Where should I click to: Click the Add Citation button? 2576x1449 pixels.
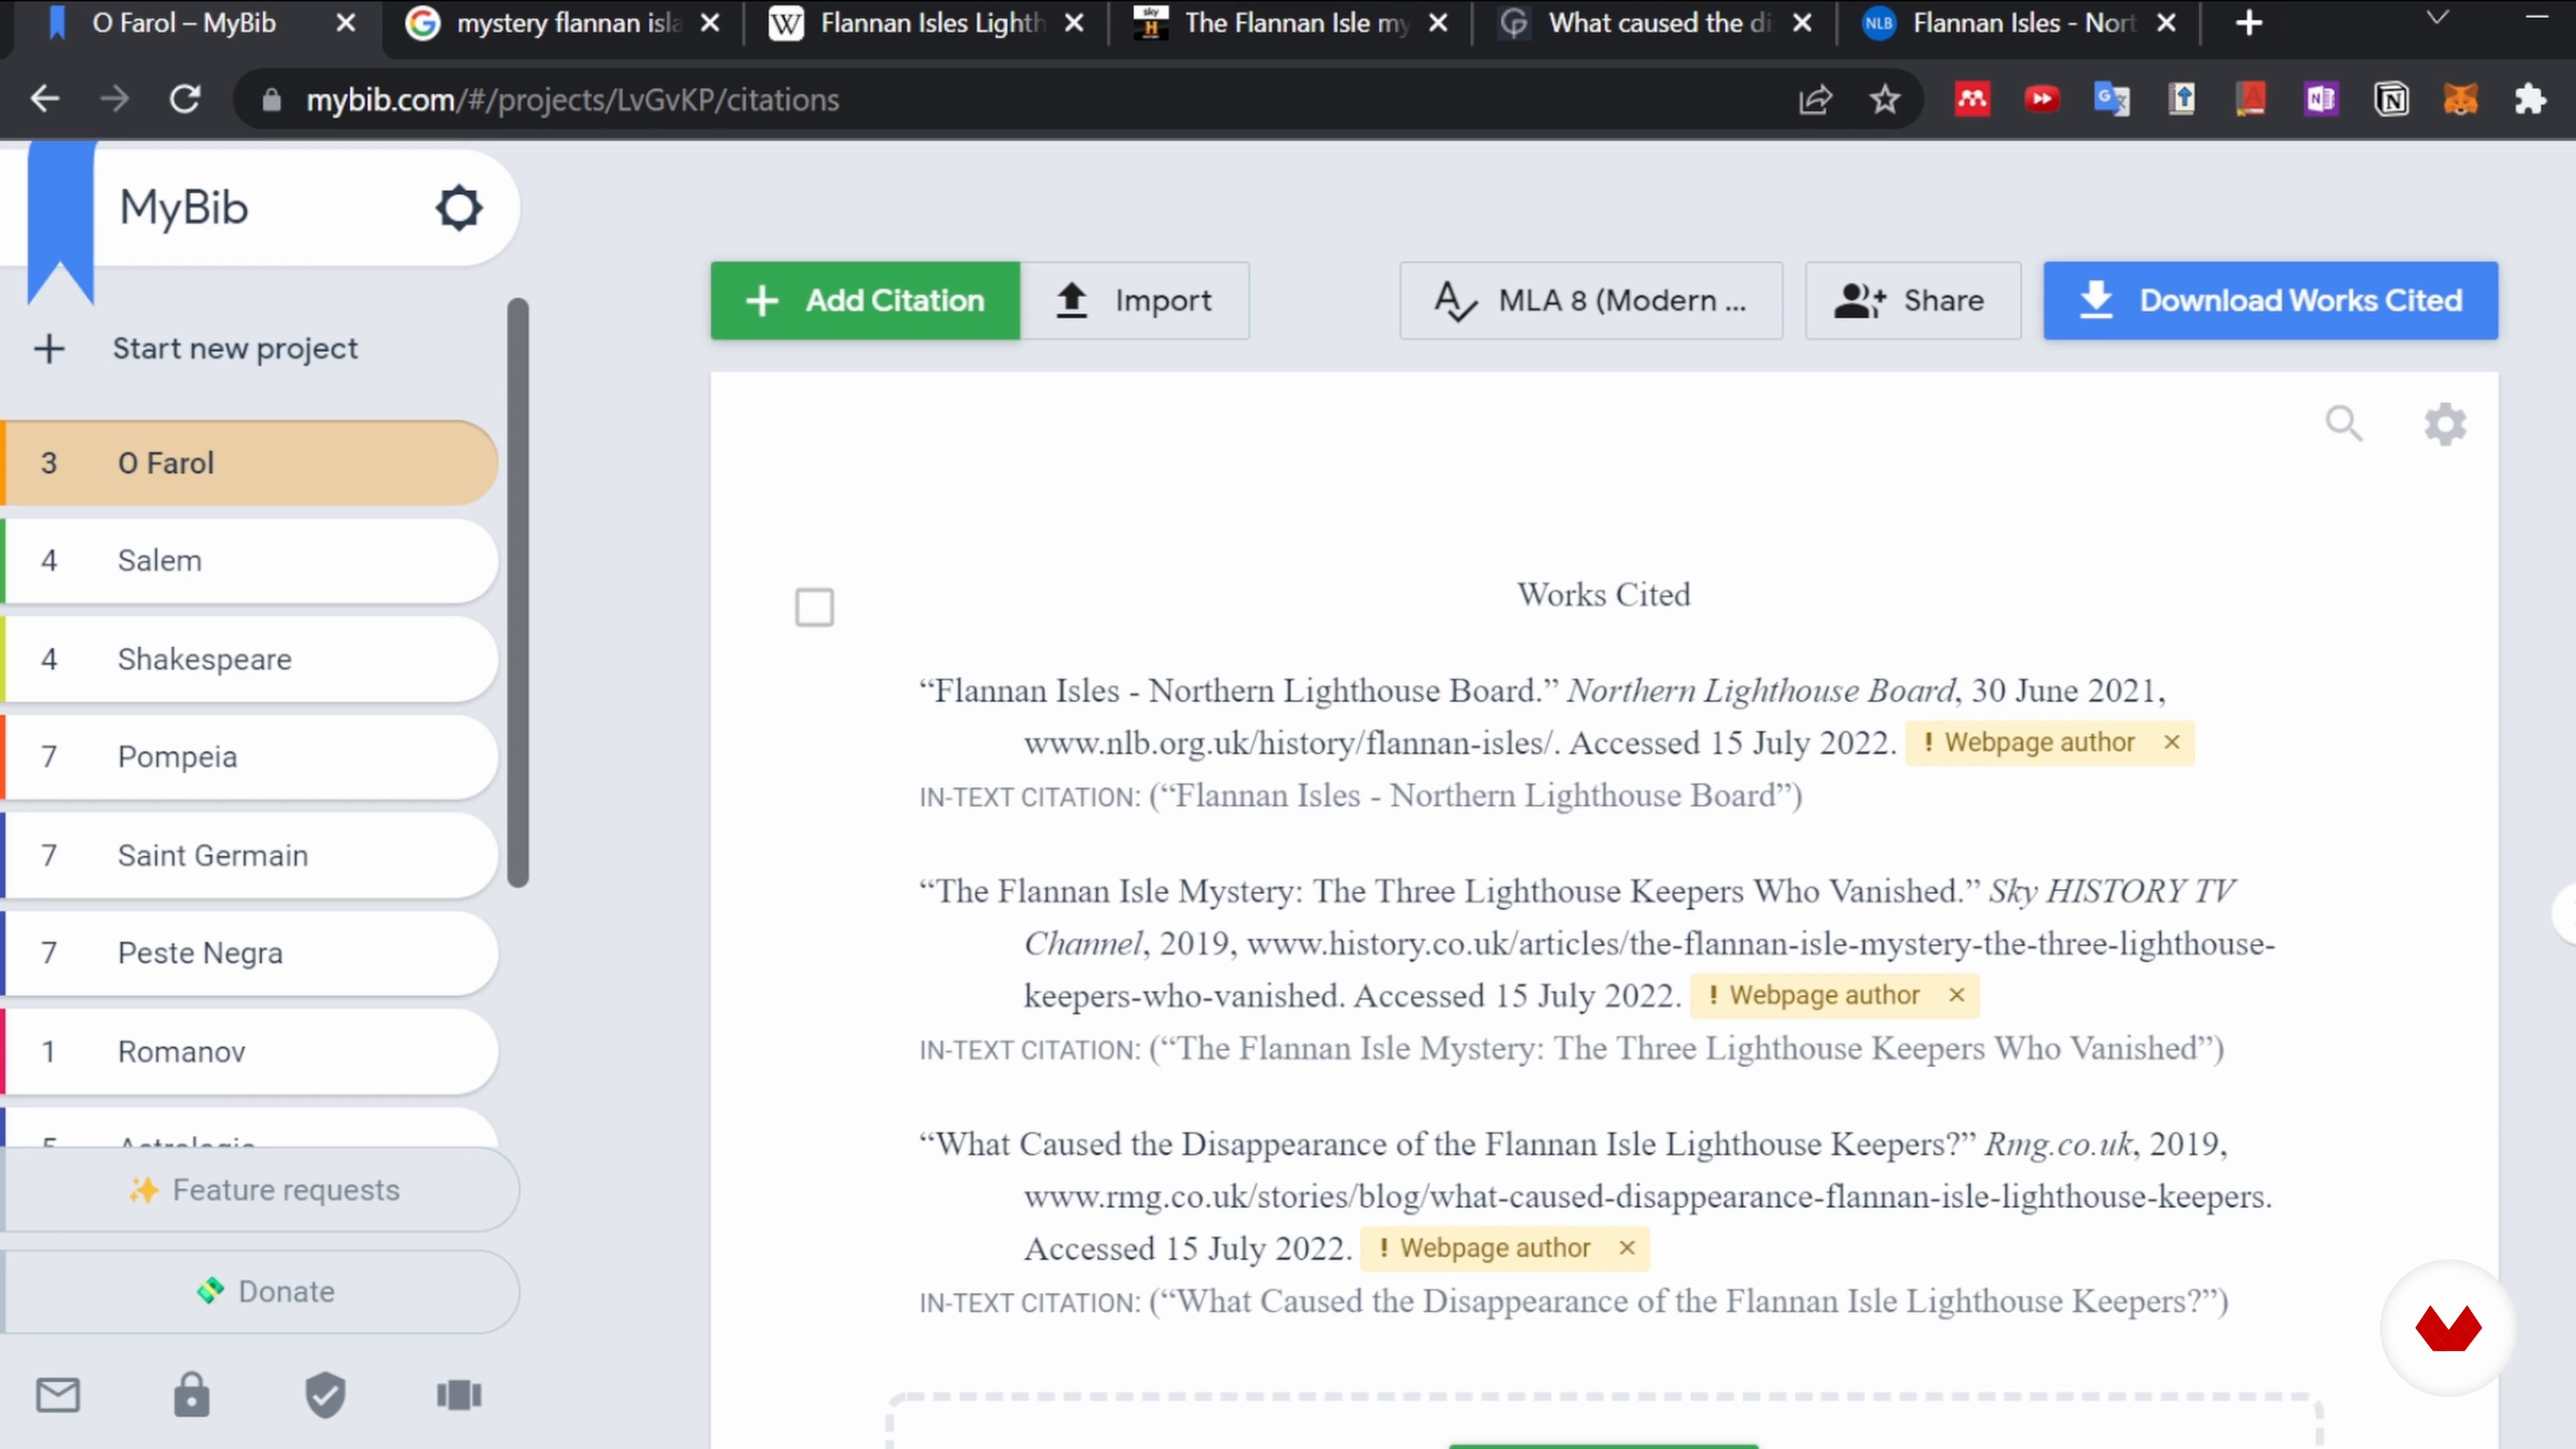point(865,300)
